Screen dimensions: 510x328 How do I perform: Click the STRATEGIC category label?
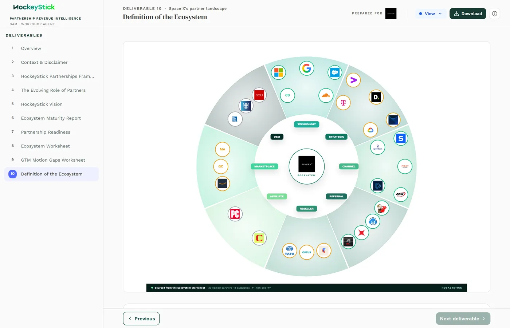tap(337, 137)
